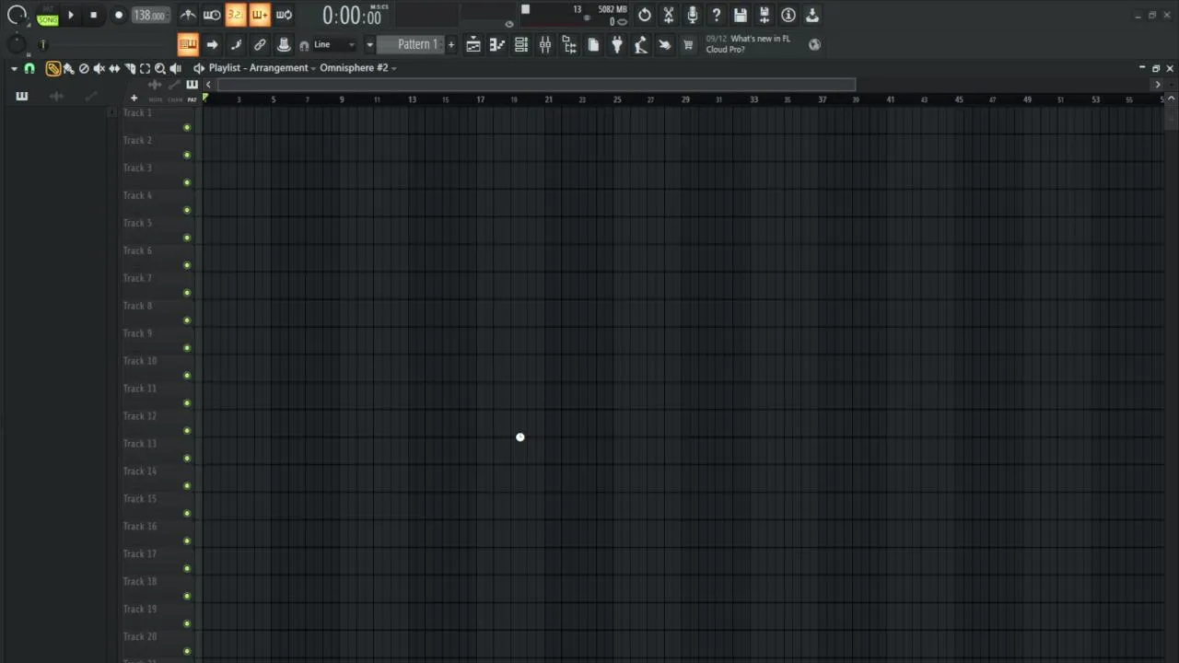Open the What's new in FL Cloud Pro news
Viewport: 1179px width, 663px height.
(x=749, y=44)
